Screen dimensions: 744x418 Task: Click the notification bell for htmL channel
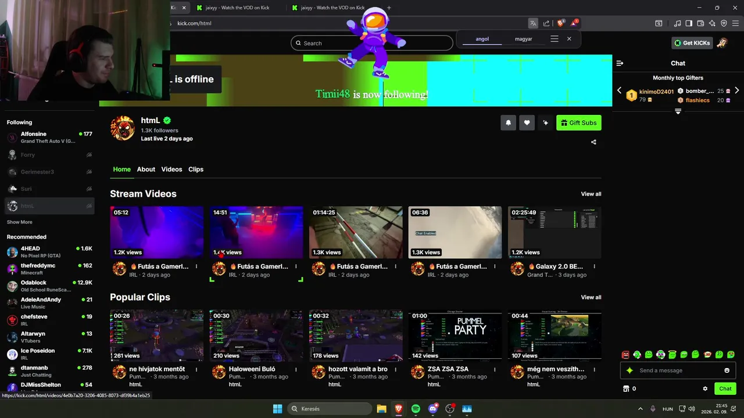(x=509, y=122)
